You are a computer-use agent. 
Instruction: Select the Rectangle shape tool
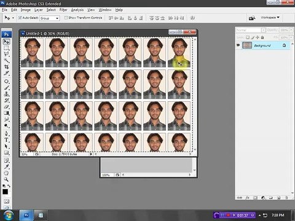6,153
